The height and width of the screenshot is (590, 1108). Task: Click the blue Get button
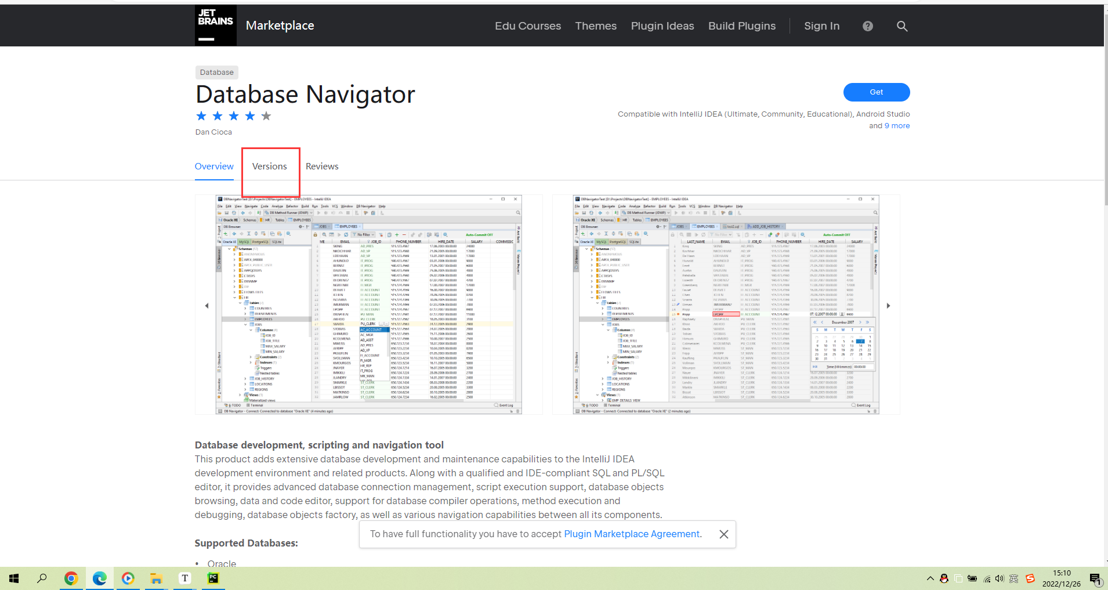877,92
